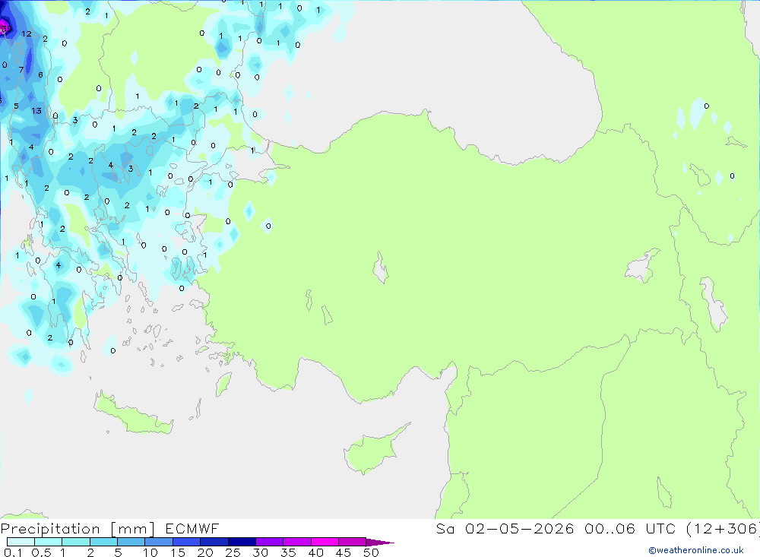Click the legend label '50'
This screenshot has width=760, height=557.
(371, 552)
